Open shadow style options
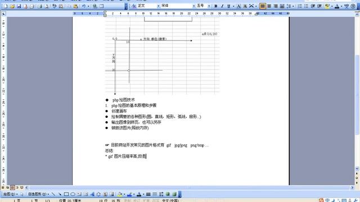 [168, 194]
